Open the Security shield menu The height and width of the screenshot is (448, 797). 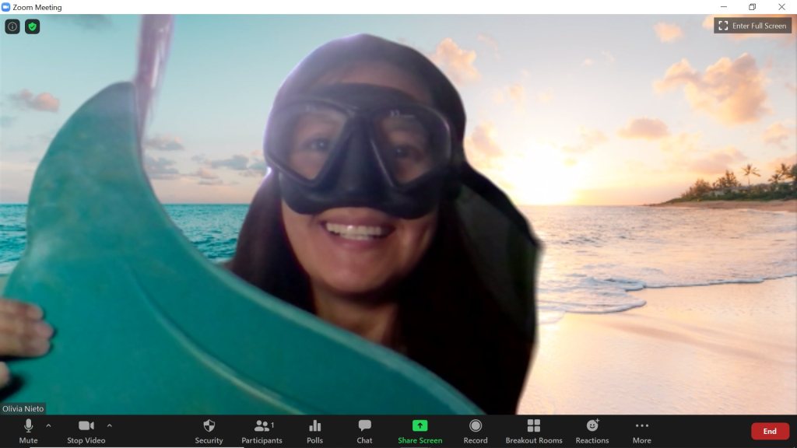(x=209, y=430)
